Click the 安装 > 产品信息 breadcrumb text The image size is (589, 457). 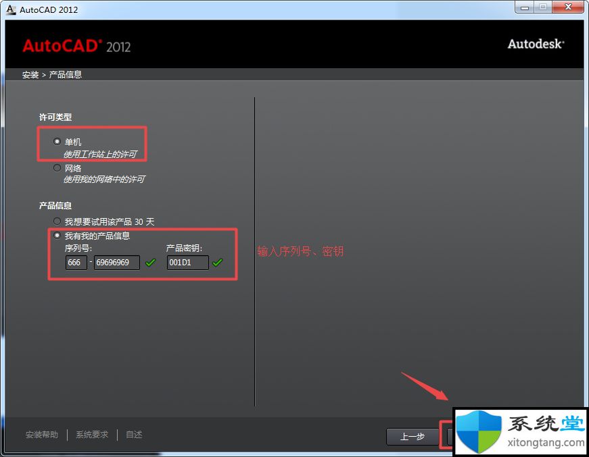coord(52,75)
